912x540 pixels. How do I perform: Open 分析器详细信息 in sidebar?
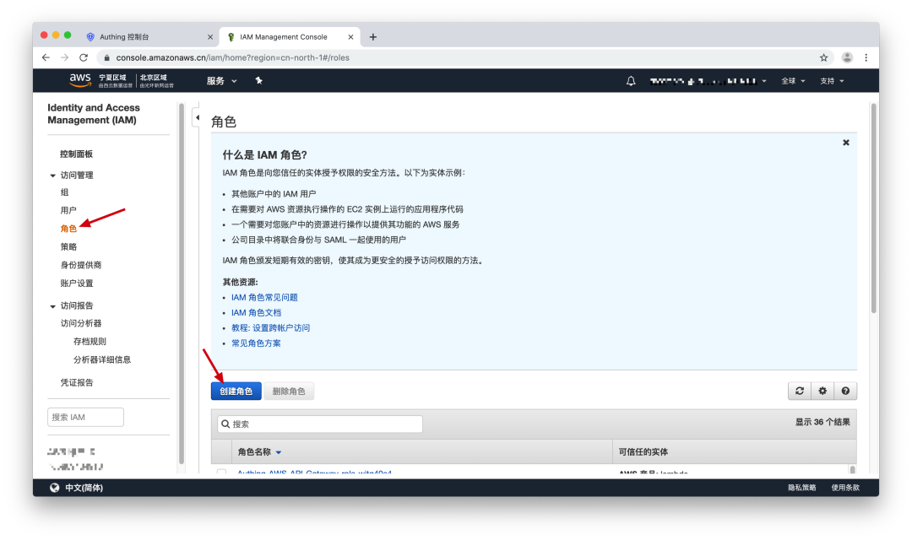click(x=102, y=359)
